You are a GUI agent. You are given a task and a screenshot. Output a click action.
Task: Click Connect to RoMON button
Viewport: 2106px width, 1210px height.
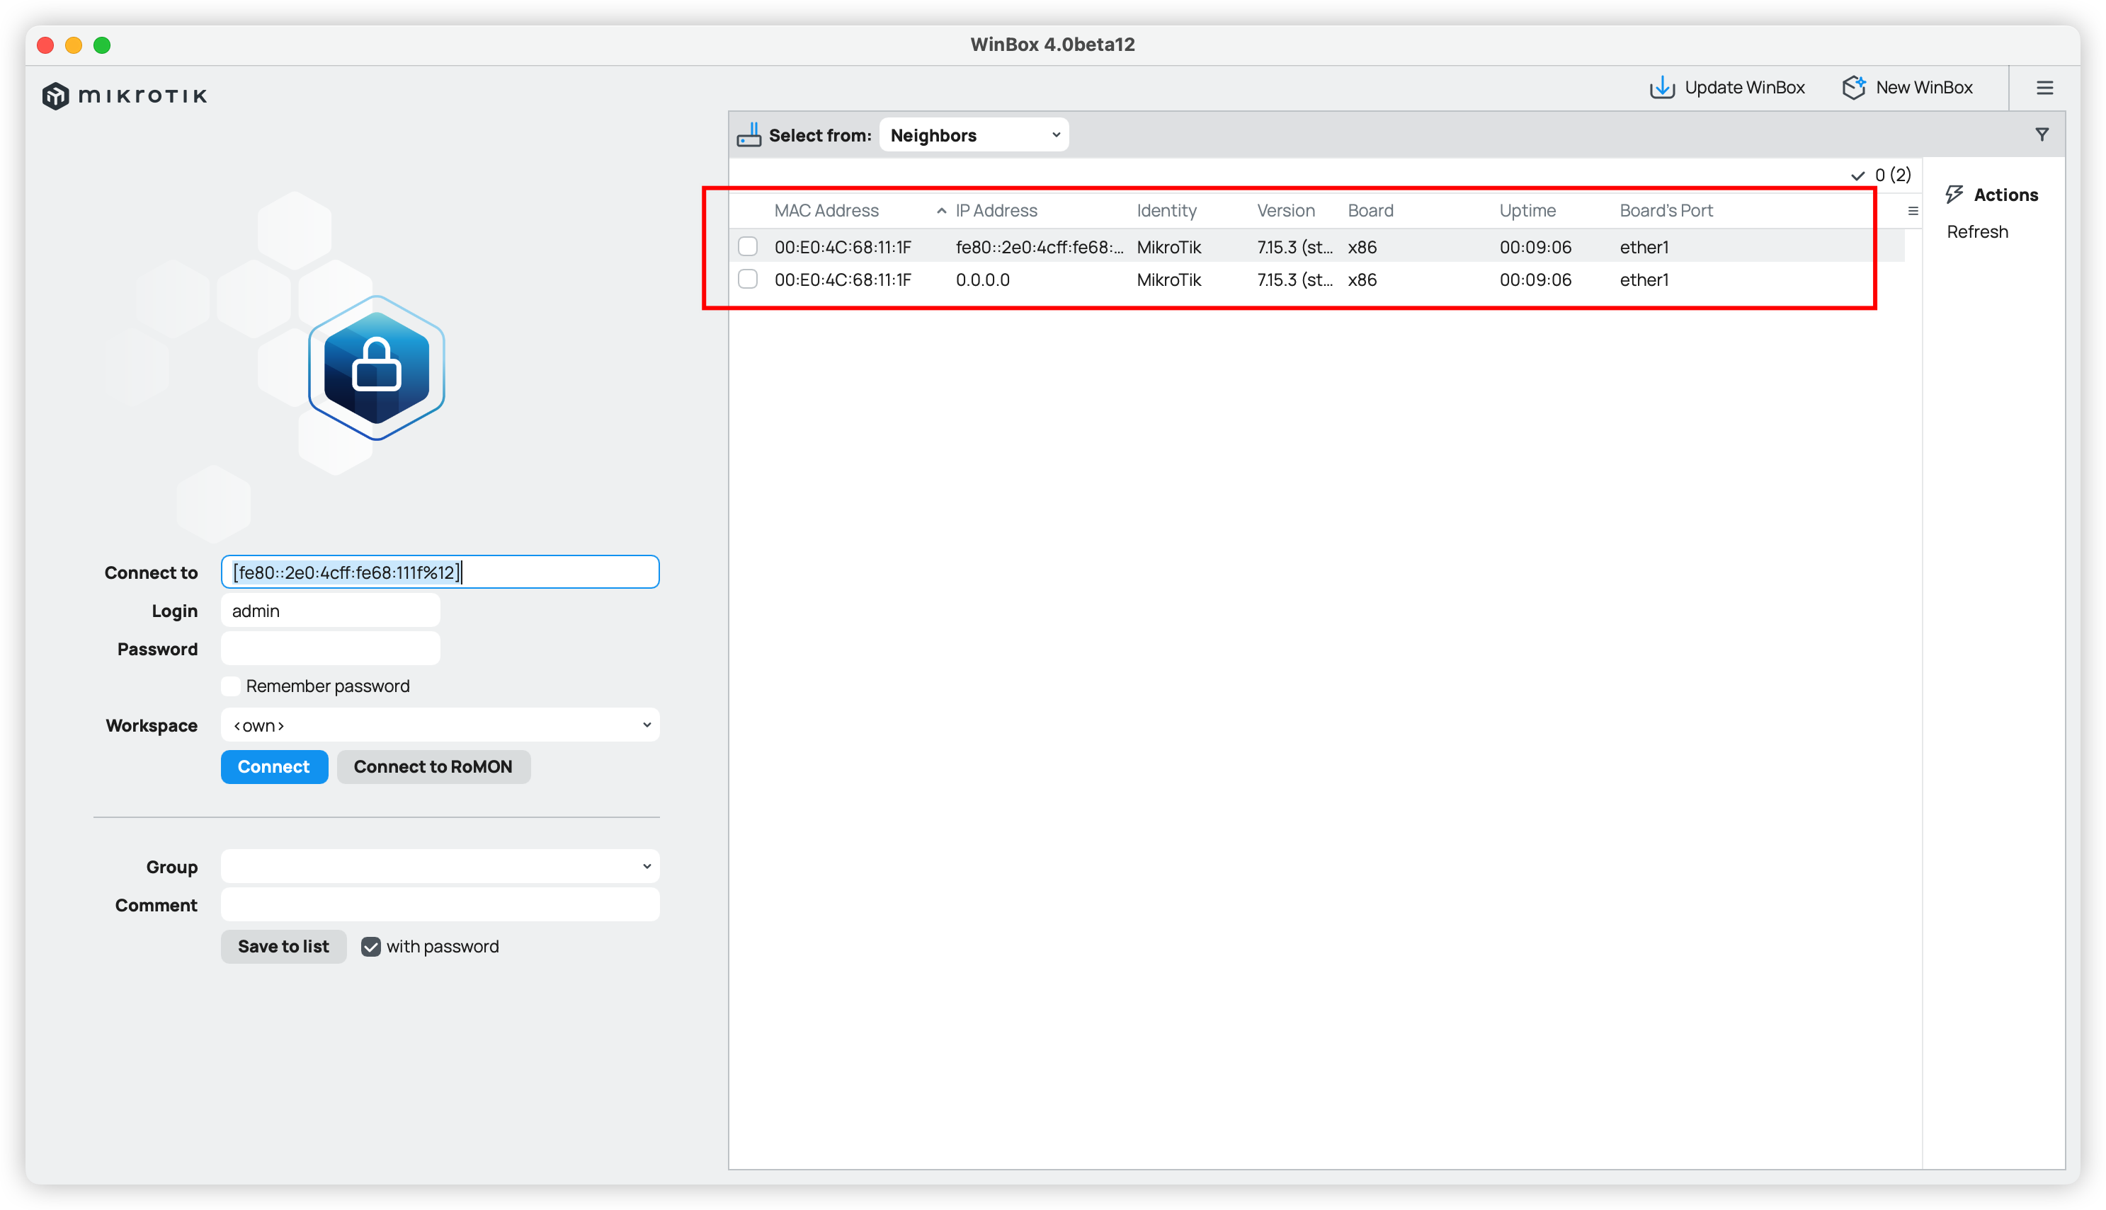[x=433, y=766]
